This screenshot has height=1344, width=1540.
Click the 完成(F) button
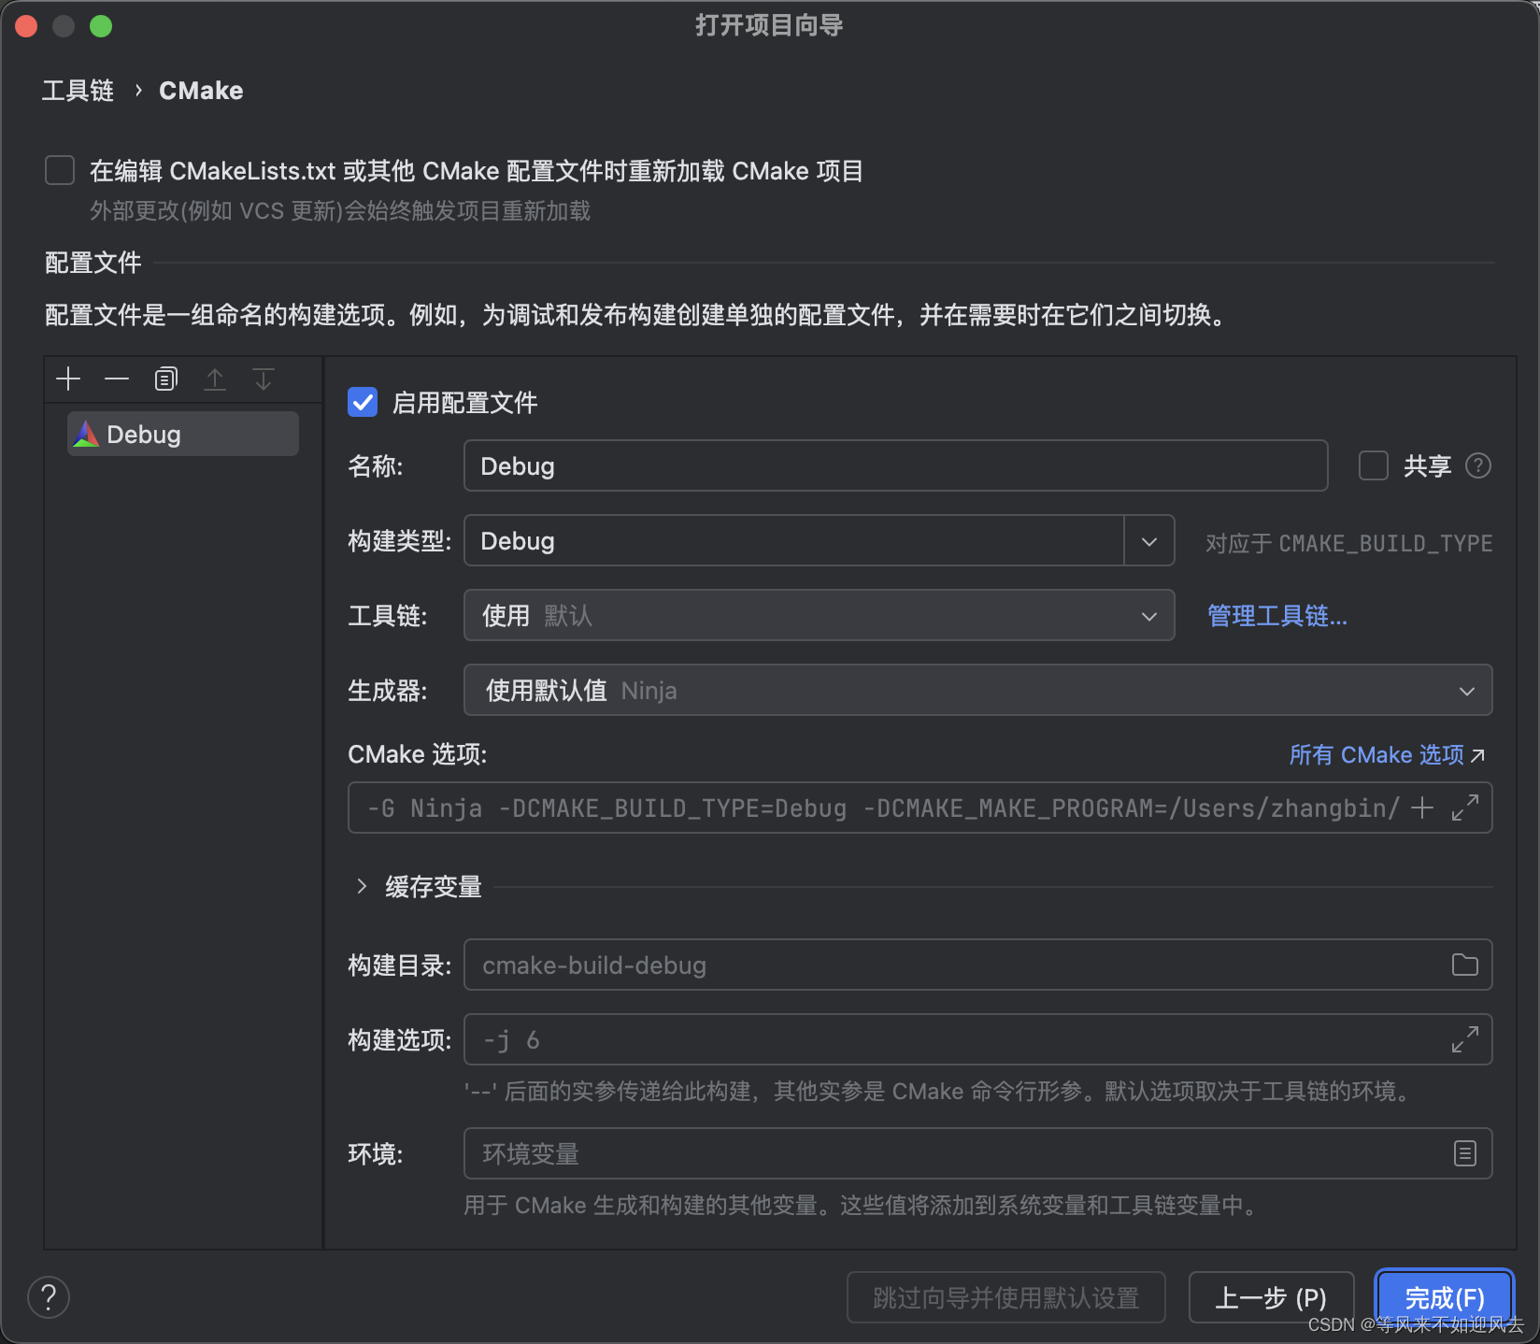(1445, 1297)
